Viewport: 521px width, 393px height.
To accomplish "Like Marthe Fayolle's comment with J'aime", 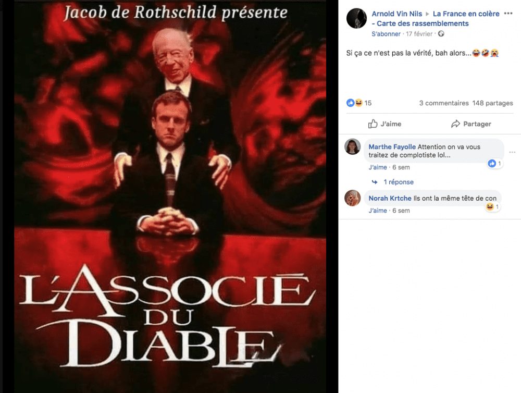I will click(x=377, y=167).
